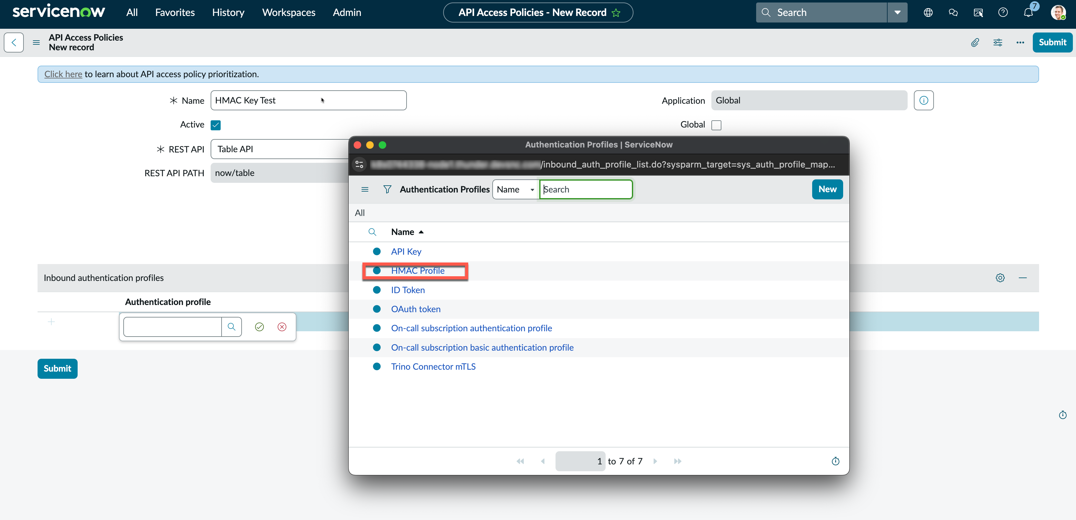Go back using the left chevron button

(14, 42)
